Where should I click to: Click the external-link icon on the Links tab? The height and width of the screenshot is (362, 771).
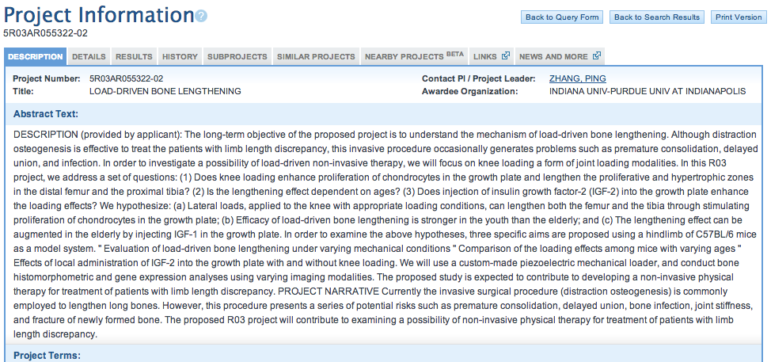point(506,56)
